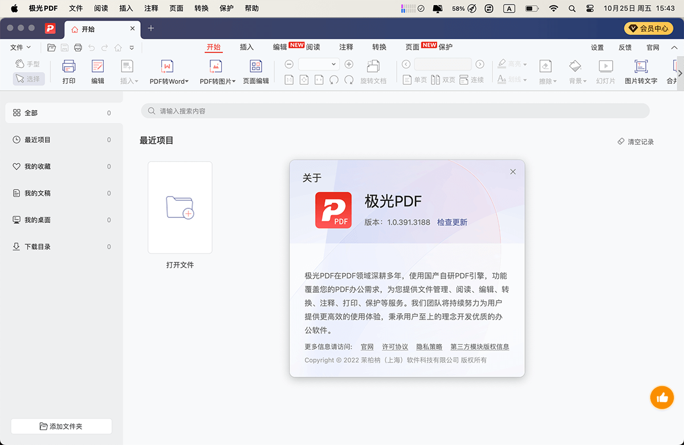Click the 会员中心 membership button

649,29
